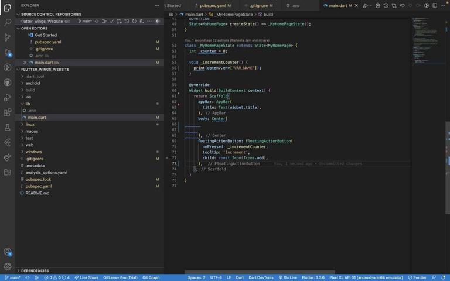Open the Source Control view in the activity bar

(x=8, y=37)
